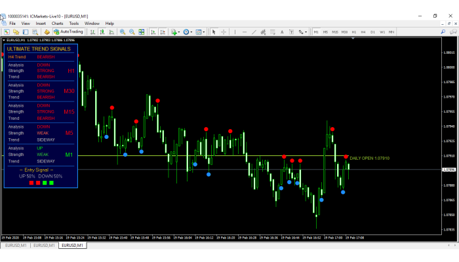This screenshot has width=459, height=262.
Task: Click the DAILY OPEN 1.07910 label
Action: pyautogui.click(x=369, y=158)
